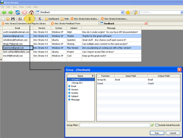
Task: Click the mark/flag records toolbar icon
Action: 40,19
